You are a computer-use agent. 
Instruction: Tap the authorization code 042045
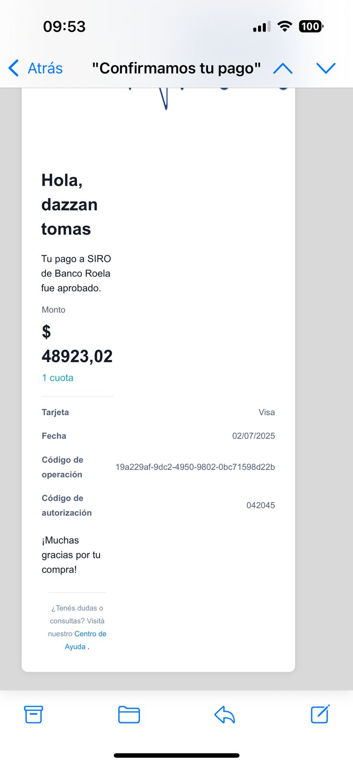tap(260, 505)
